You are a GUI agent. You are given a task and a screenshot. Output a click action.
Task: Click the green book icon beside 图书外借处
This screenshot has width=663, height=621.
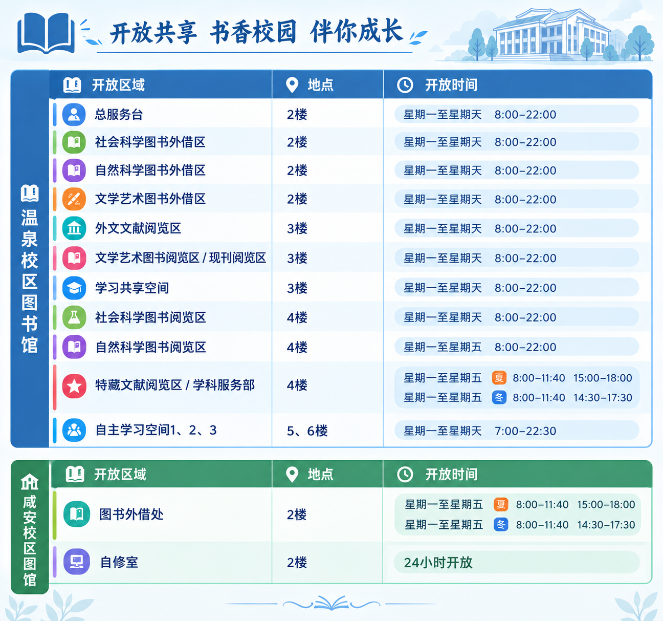point(77,514)
